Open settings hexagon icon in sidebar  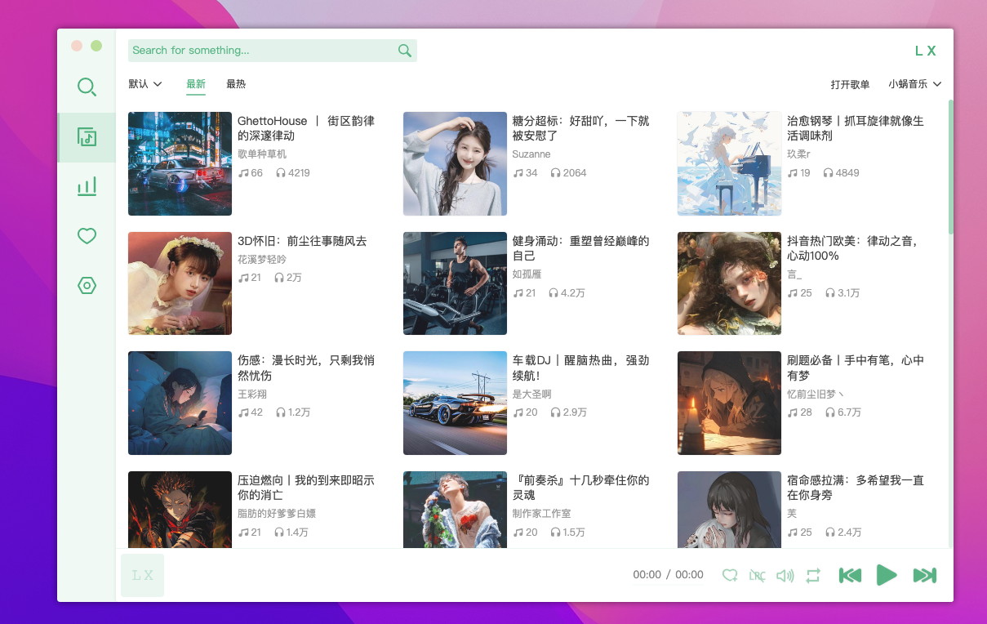tap(87, 285)
